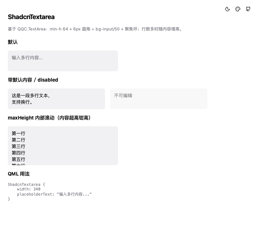256x228 pixels.
Task: Toggle dark mode with the moon icon
Action: (x=227, y=9)
